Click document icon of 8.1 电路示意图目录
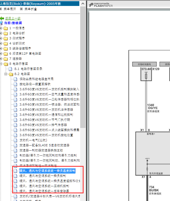This screenshot has height=201, width=170. coord(10,69)
